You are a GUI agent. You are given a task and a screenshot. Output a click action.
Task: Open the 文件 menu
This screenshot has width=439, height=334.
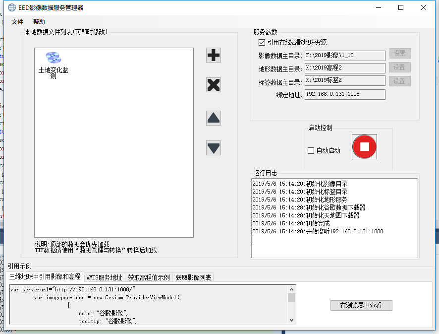tap(17, 22)
